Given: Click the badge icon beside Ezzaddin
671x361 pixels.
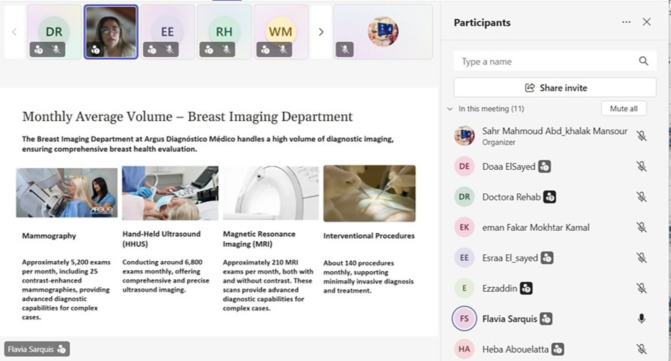Looking at the screenshot, I should pyautogui.click(x=526, y=289).
